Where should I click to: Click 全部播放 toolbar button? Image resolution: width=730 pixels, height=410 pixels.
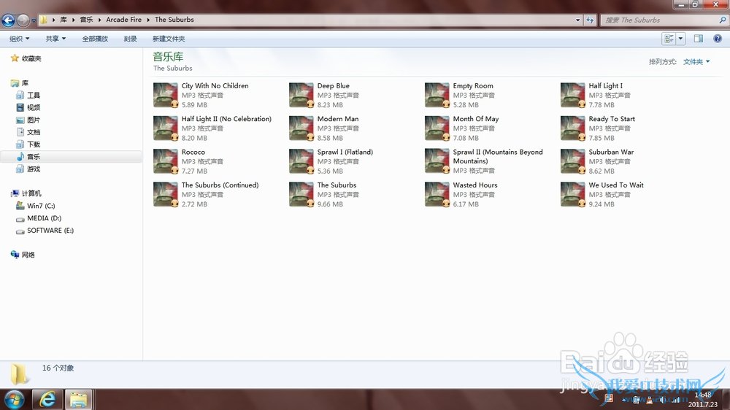click(x=95, y=39)
